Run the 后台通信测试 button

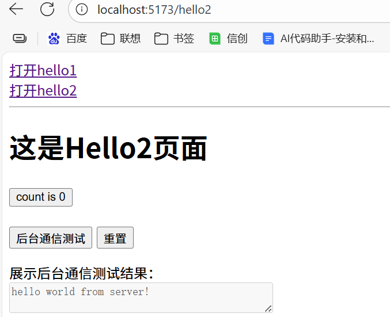point(51,238)
